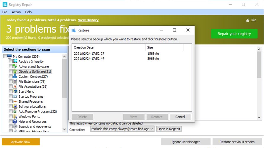
Task: Check the File Extensions checkbox
Action: [11, 81]
